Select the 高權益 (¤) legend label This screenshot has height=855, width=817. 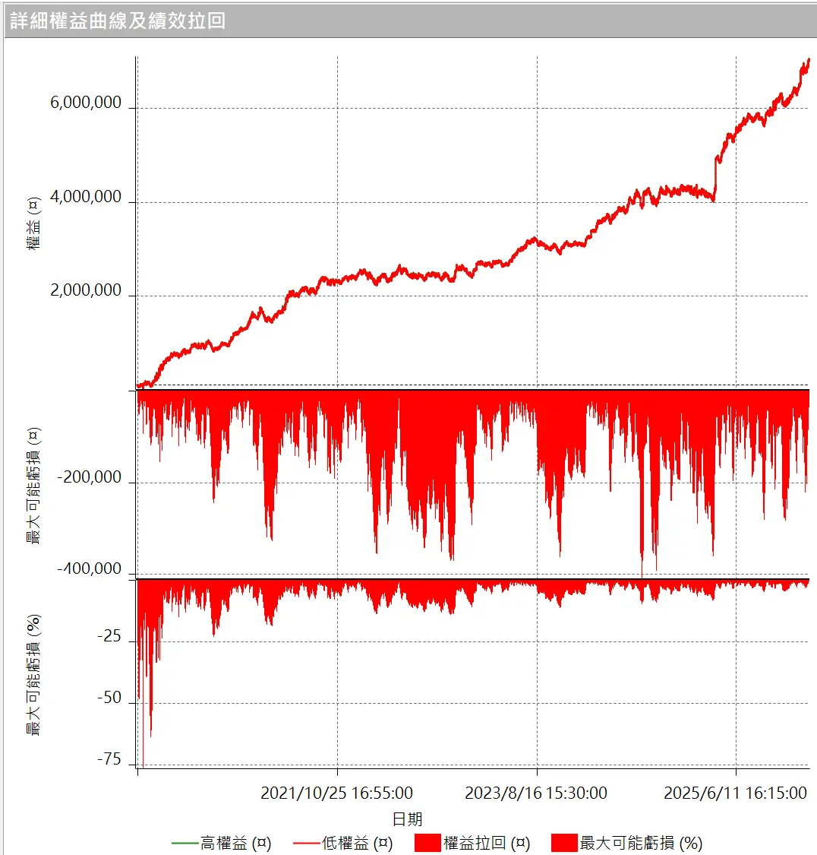235,843
